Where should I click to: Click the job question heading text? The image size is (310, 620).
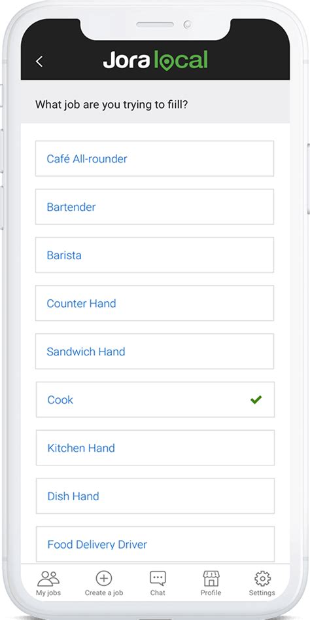111,105
